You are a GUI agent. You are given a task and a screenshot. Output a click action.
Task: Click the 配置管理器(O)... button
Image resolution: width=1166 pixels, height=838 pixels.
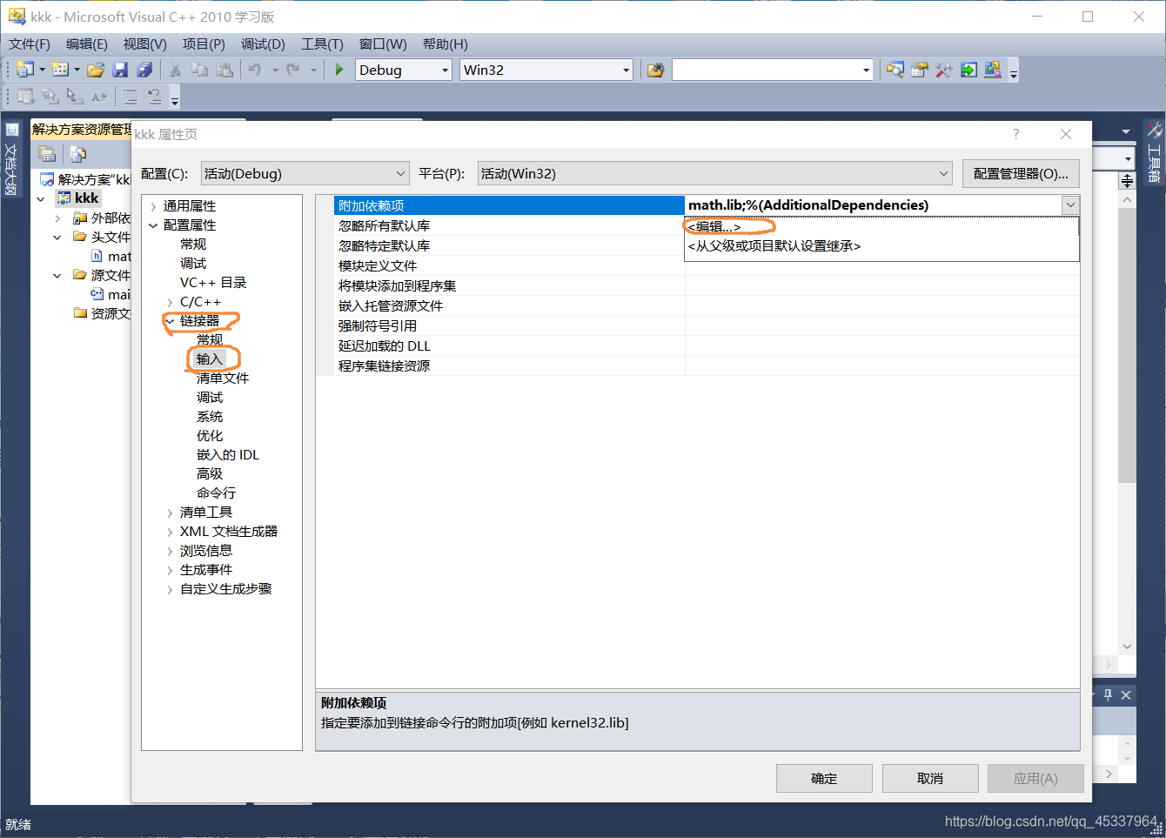coord(1021,173)
